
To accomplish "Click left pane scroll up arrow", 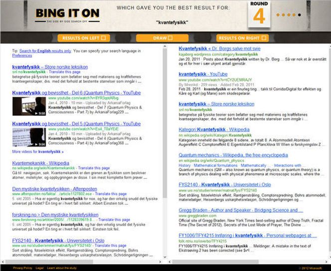I will click(x=165, y=46).
